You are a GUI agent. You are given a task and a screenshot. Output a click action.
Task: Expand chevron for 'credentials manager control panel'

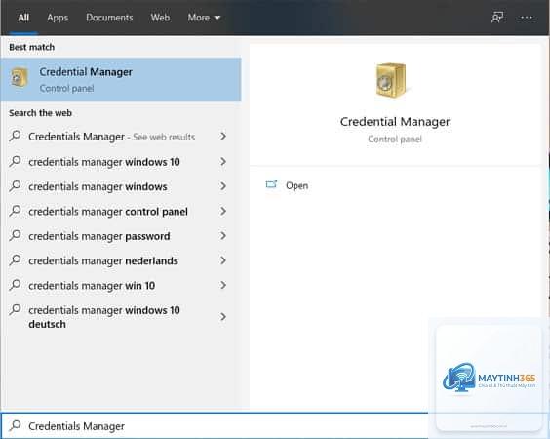(223, 211)
